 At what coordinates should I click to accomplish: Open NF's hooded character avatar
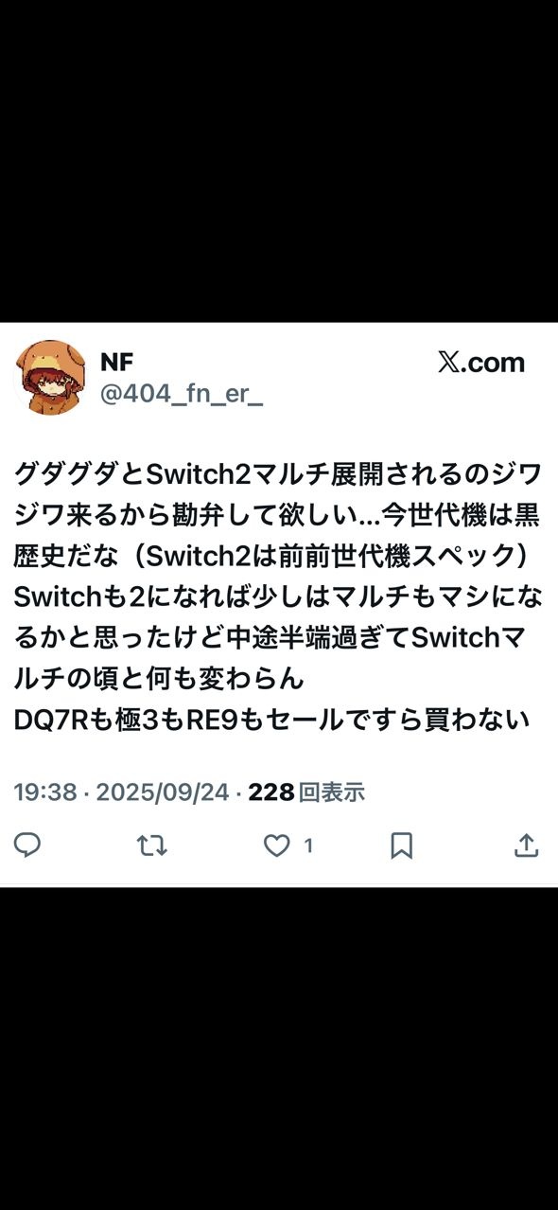[x=51, y=377]
